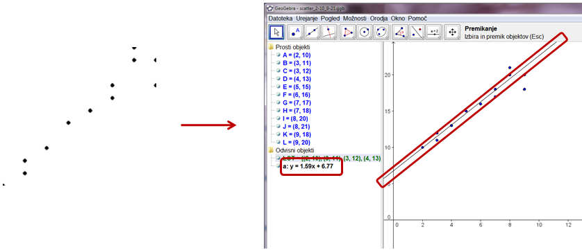
Task: Toggle visibility bullet of point C
Action: pyautogui.click(x=278, y=71)
